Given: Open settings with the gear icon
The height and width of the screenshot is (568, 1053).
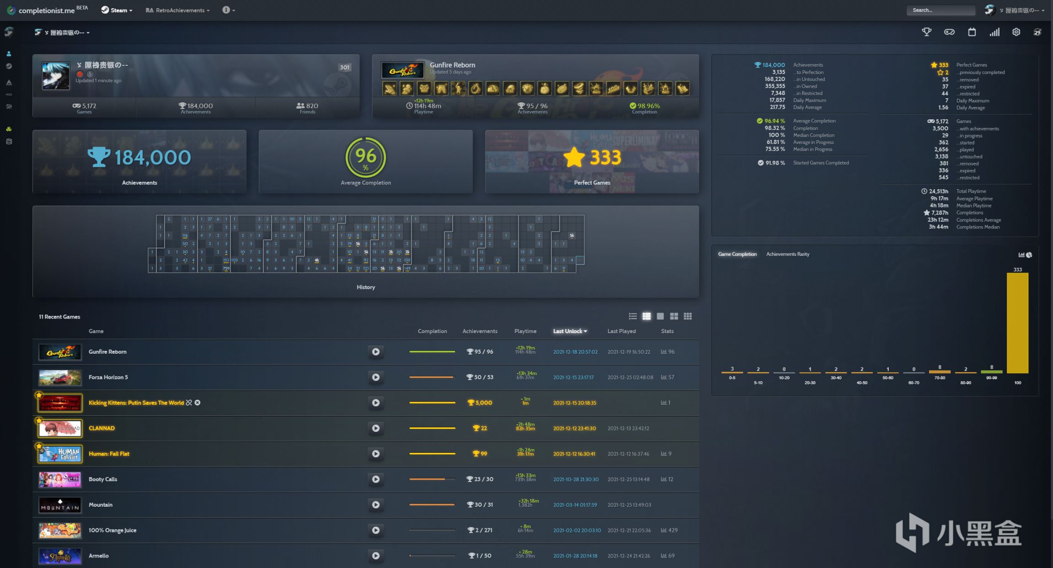Looking at the screenshot, I should click(x=1016, y=32).
